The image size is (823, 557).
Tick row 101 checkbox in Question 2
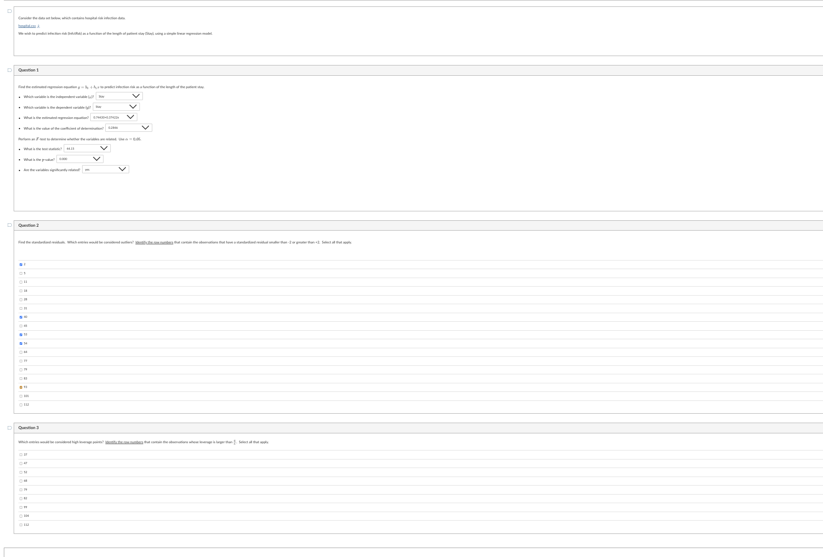click(x=21, y=396)
